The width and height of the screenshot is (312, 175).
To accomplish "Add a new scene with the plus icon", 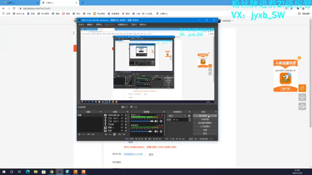I will click(79, 134).
